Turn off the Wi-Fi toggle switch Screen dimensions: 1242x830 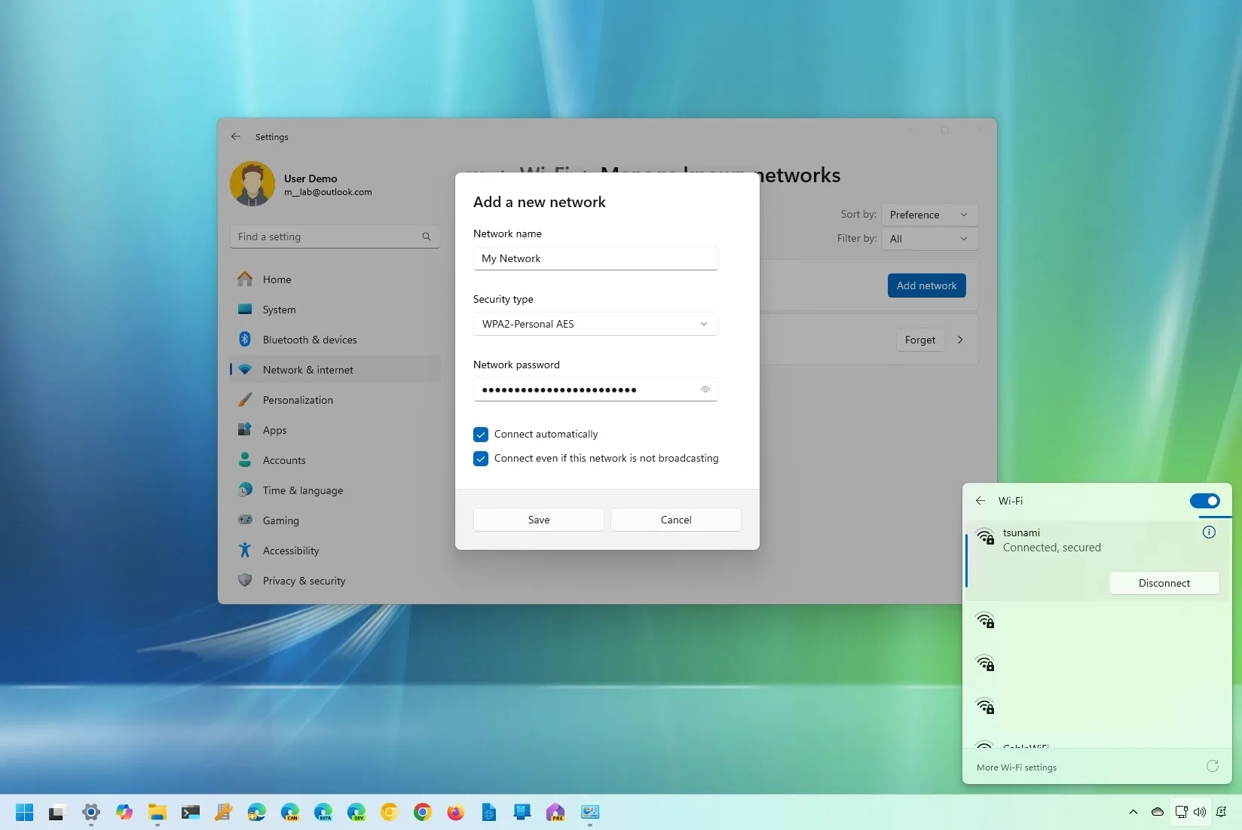pos(1204,501)
